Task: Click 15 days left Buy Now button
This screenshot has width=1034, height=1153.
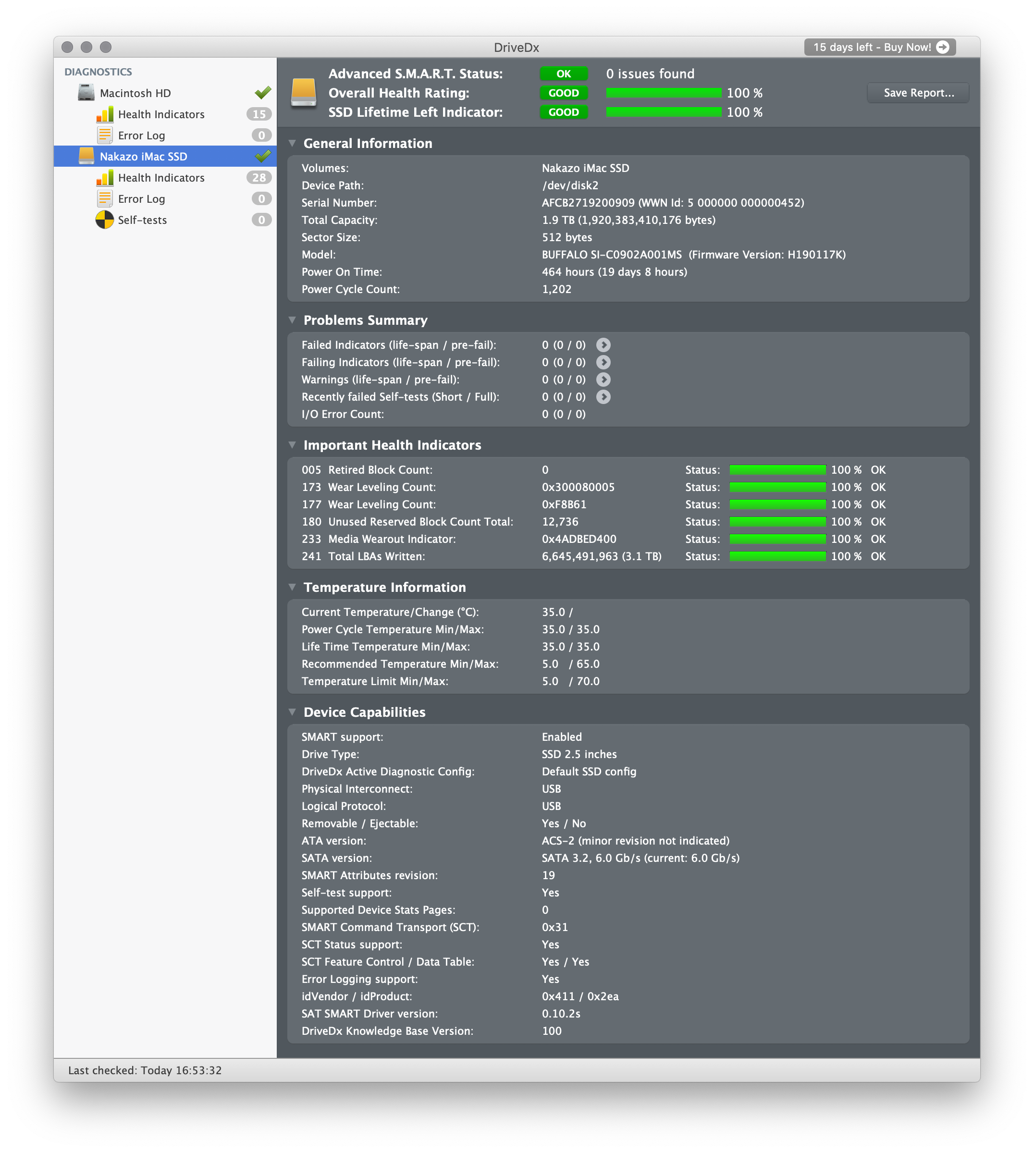Action: tap(879, 47)
